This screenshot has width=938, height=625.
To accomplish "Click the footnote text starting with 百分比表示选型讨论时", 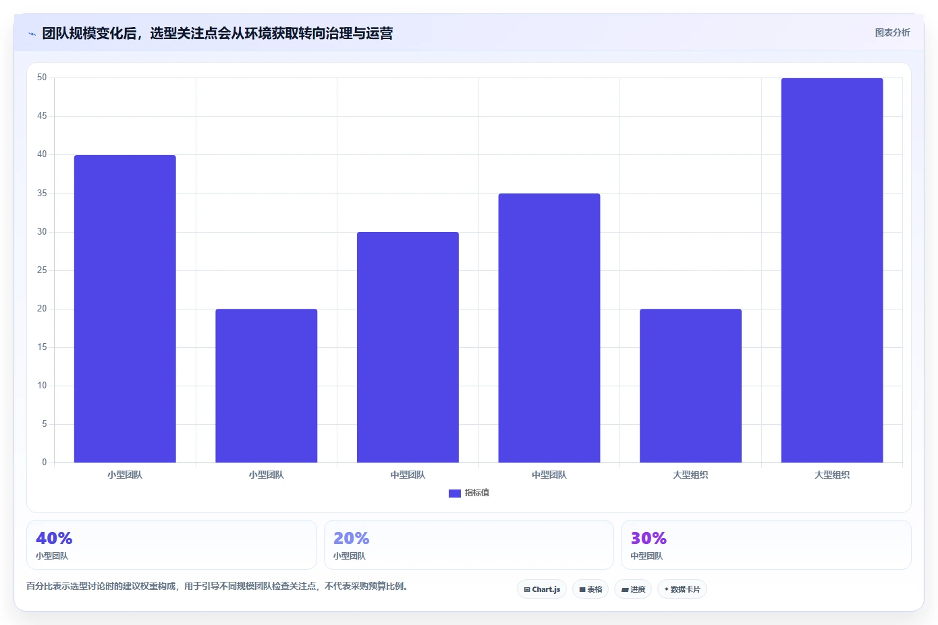I will (217, 586).
